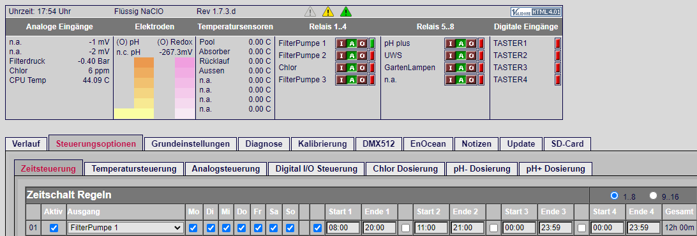697x236 pixels.
Task: Open the Temperatursteuerung sub-tab
Action: (134, 169)
